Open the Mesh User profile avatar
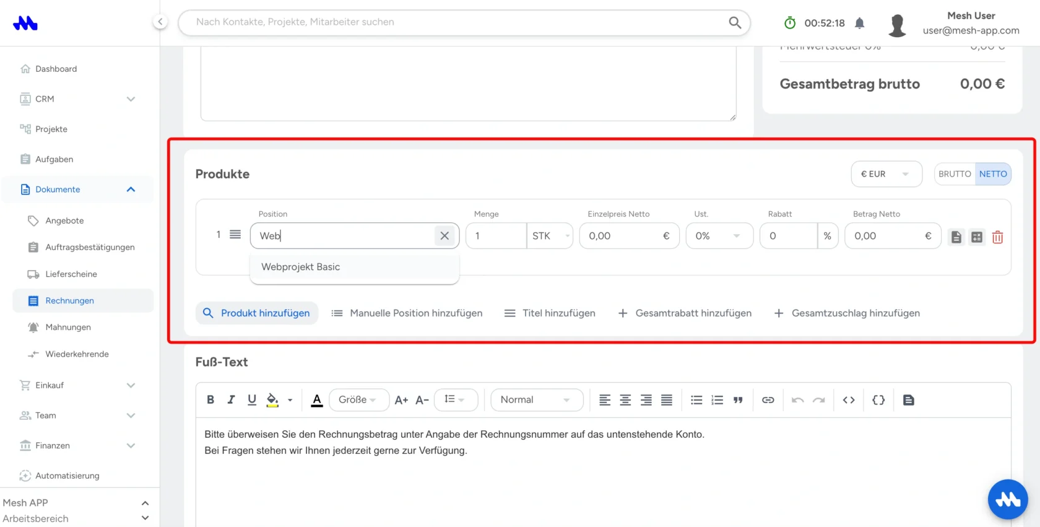Screen dimensions: 1040x527 pyautogui.click(x=897, y=25)
